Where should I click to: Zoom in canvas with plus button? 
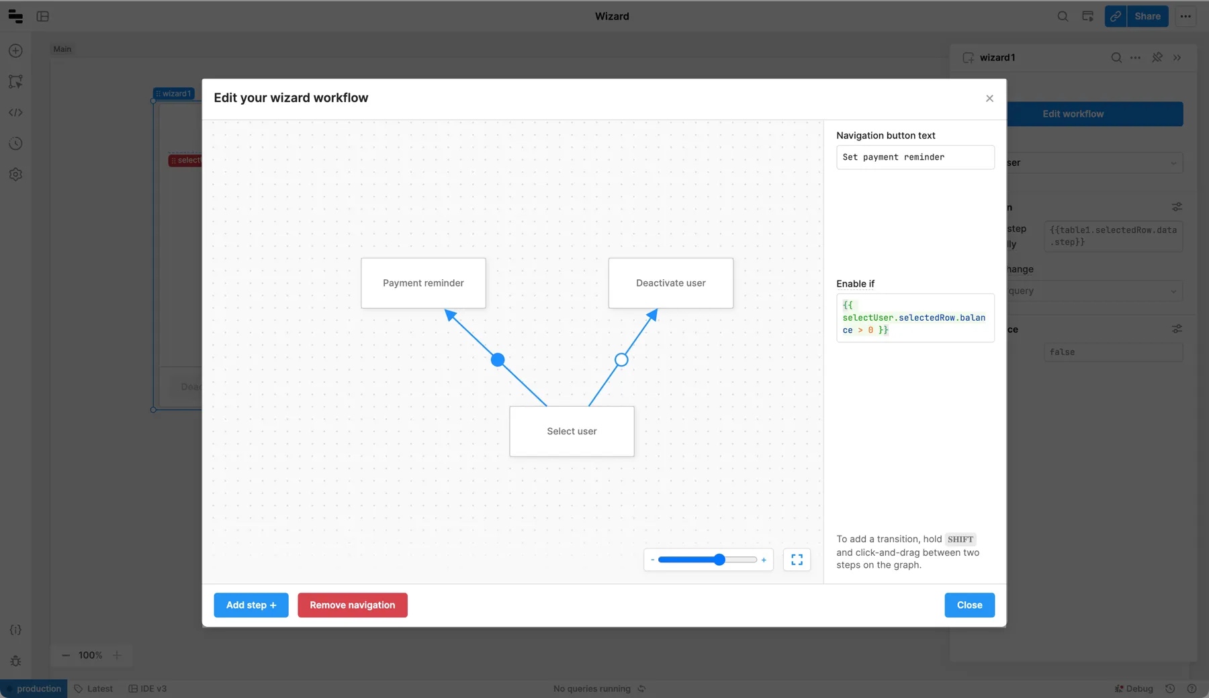click(x=117, y=656)
